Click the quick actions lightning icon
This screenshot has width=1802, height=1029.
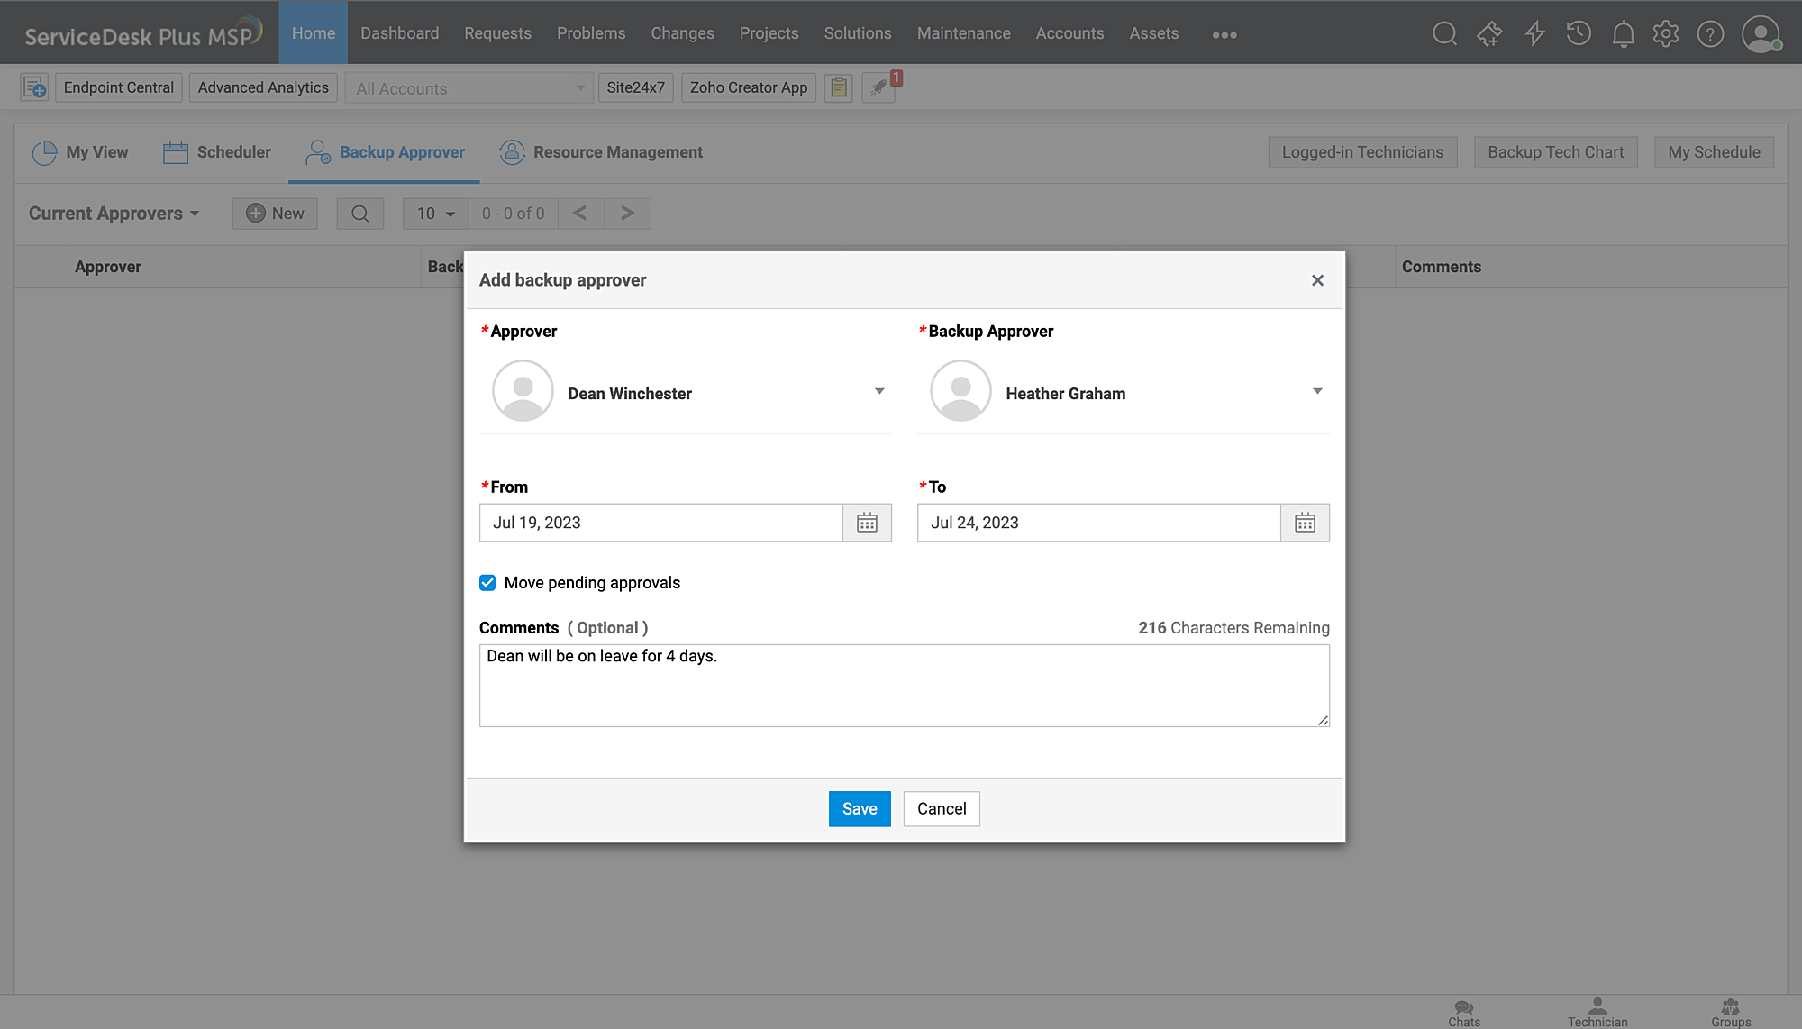coord(1534,34)
